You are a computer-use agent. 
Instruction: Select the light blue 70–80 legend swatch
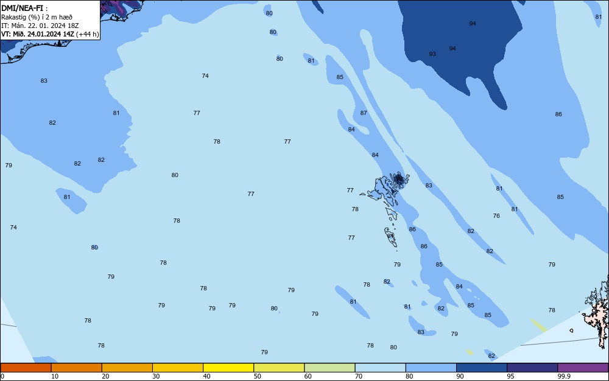point(380,368)
